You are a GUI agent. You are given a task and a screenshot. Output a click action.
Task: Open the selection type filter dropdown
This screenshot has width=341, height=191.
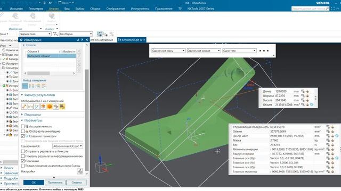pyautogui.click(x=35, y=34)
